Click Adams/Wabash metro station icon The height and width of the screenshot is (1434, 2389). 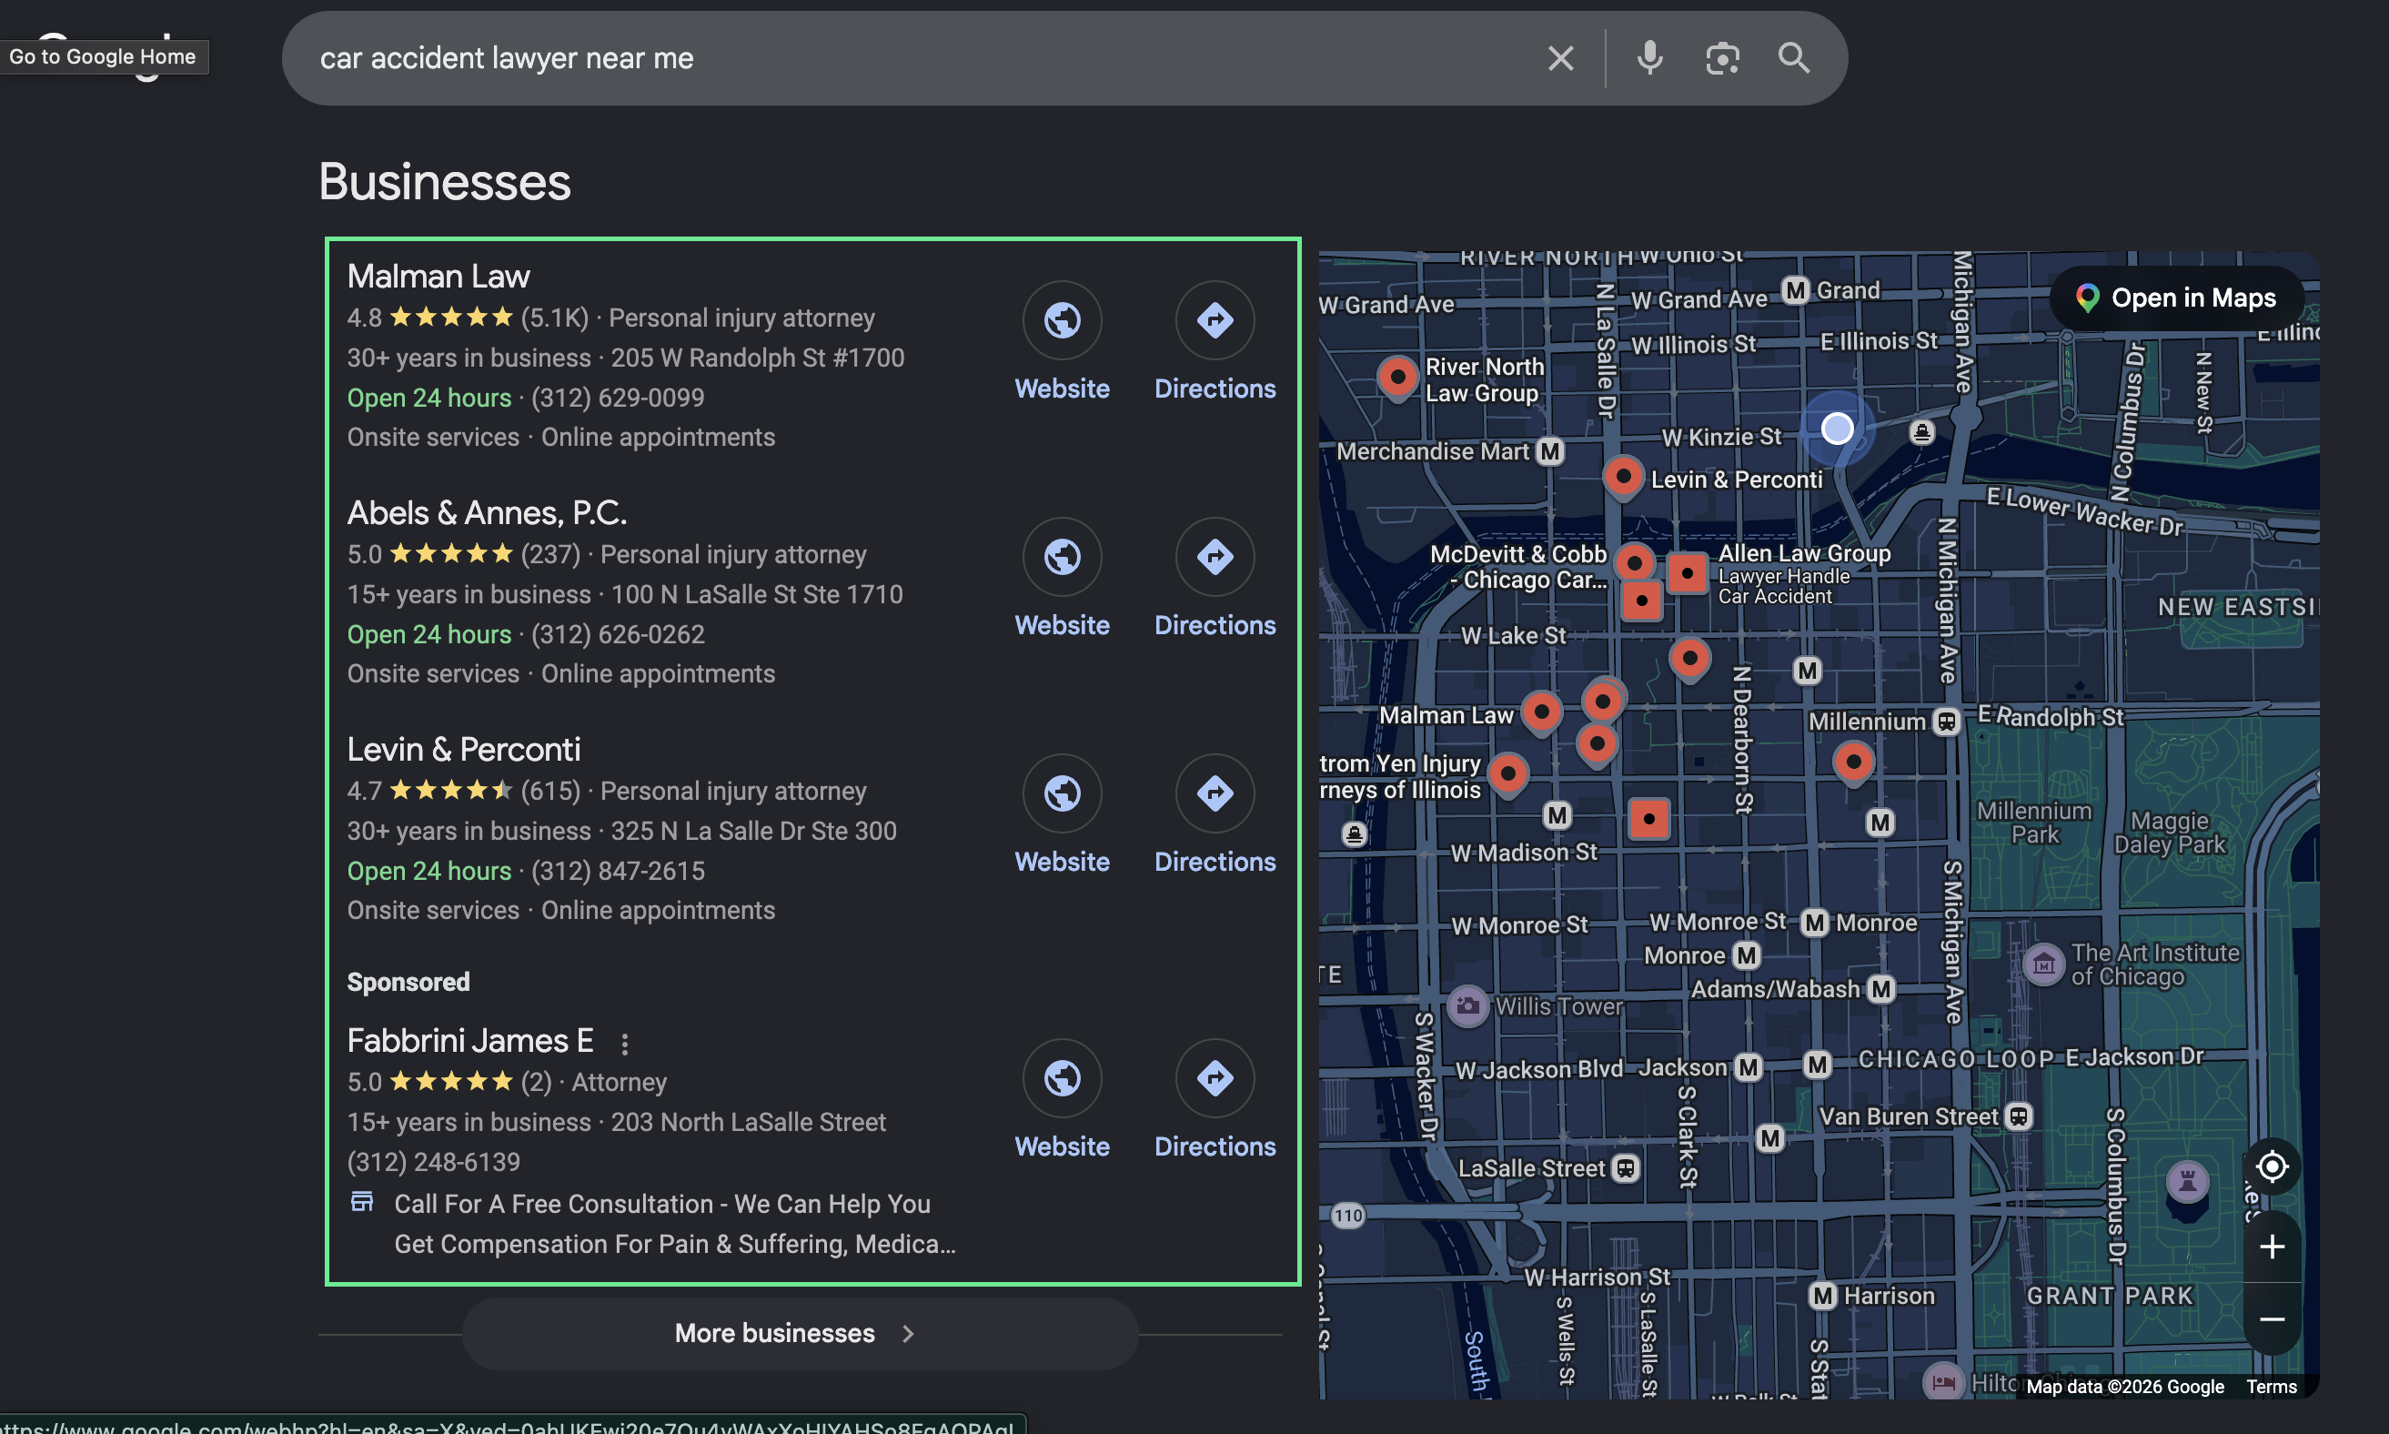coord(1880,989)
